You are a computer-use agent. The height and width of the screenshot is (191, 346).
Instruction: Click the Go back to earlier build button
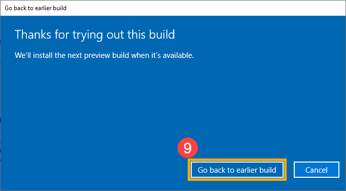237,170
